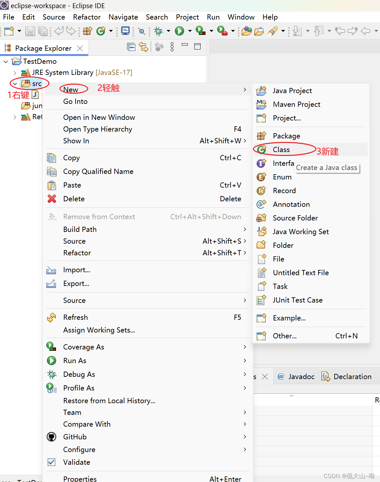The image size is (380, 482).
Task: Click the Save All toolbar icon
Action: tap(43, 31)
